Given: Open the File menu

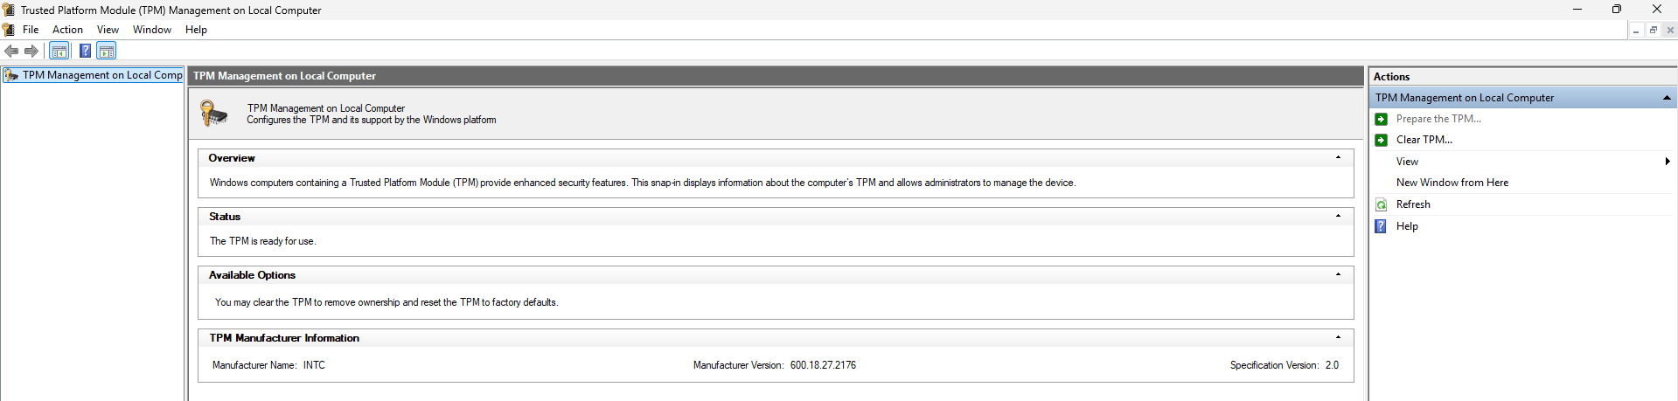Looking at the screenshot, I should pyautogui.click(x=31, y=30).
